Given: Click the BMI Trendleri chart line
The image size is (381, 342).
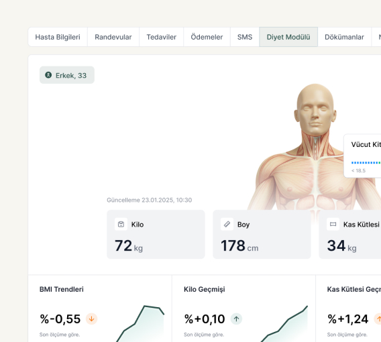Looking at the screenshot, I should (140, 323).
